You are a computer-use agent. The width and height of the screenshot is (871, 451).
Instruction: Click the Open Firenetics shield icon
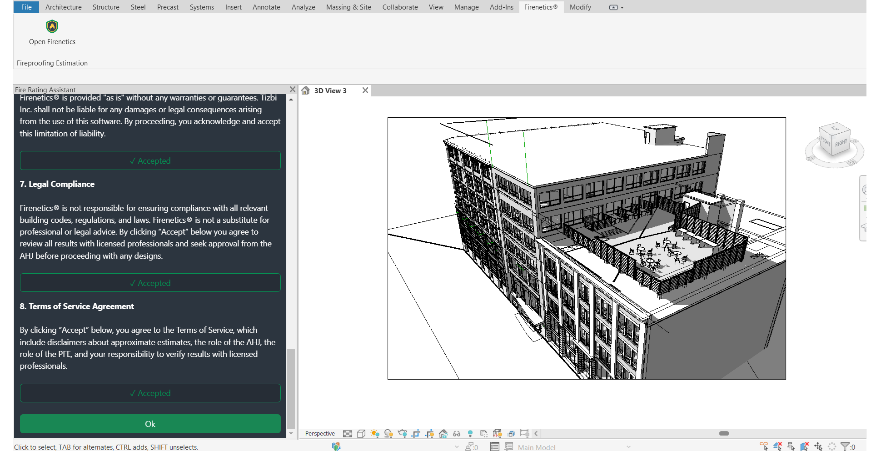point(52,27)
